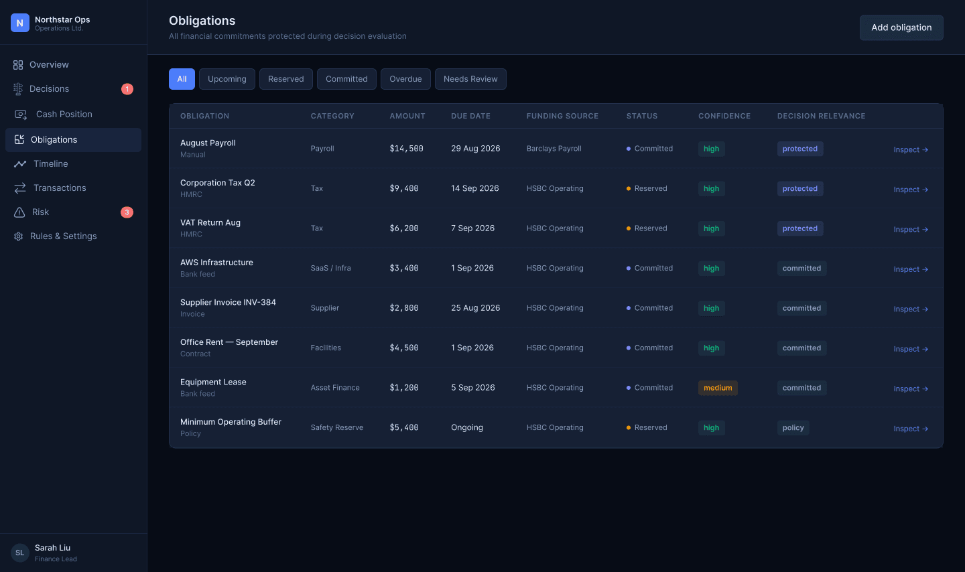
Task: Inspect the Corporation Tax Q2 row
Action: pos(911,190)
